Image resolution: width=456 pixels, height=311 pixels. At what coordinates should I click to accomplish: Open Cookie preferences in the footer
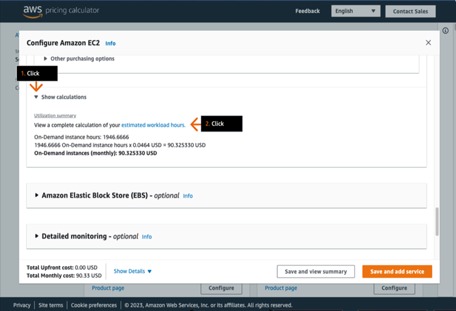click(x=94, y=305)
